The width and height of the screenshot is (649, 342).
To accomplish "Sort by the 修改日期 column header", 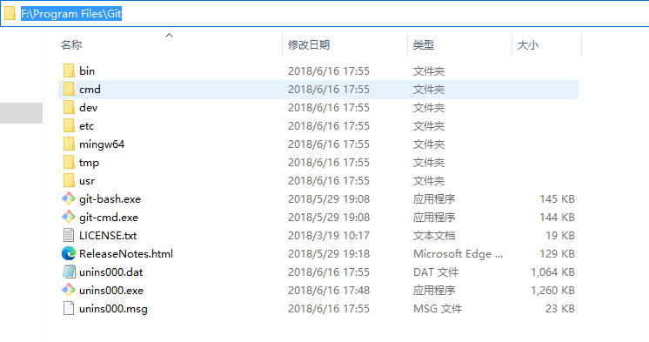I will [x=309, y=44].
